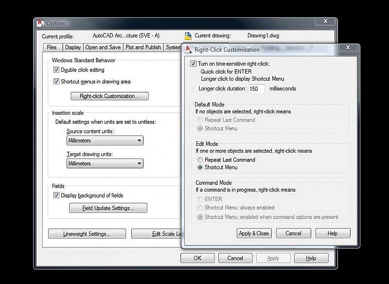Open Lineweight Settings...

(x=87, y=233)
